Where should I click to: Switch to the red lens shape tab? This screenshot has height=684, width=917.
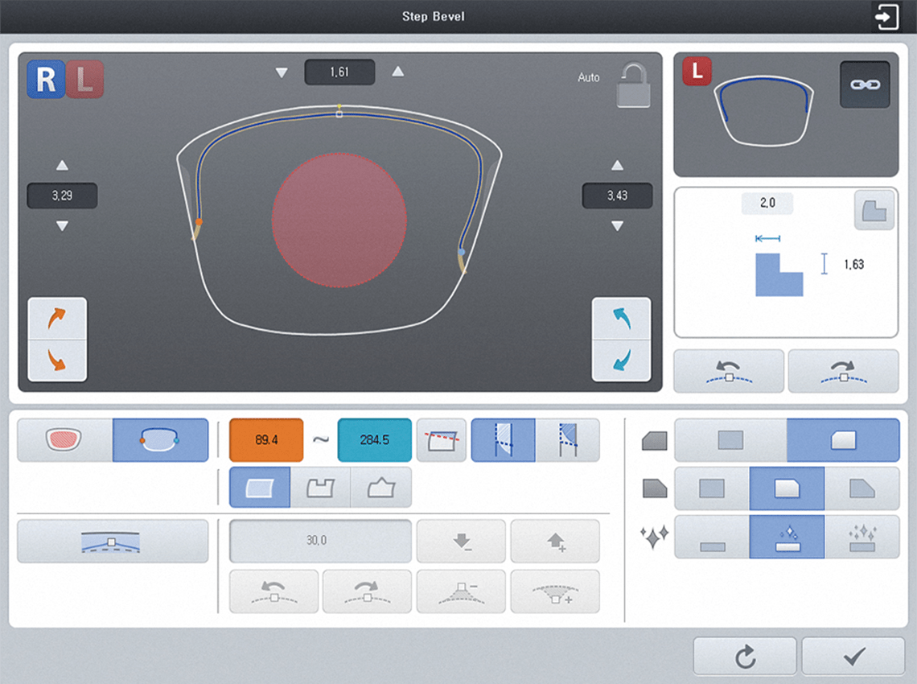tap(64, 440)
